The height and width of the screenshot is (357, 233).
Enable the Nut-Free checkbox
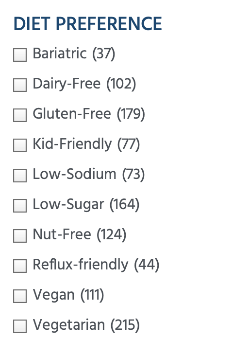click(x=20, y=236)
